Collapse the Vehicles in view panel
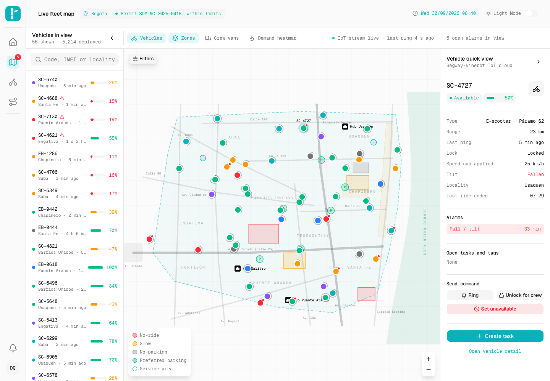This screenshot has height=381, width=550. 112,38
